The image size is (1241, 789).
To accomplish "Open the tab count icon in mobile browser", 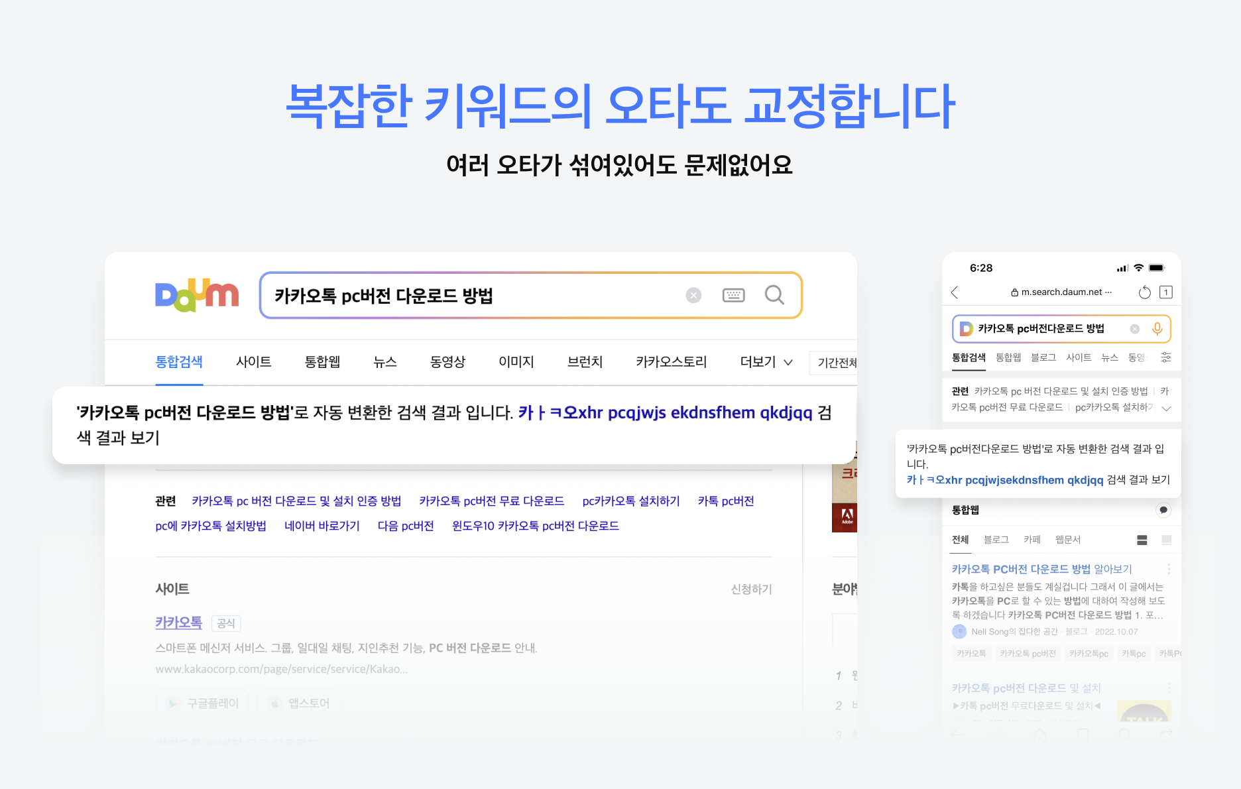I will coord(1166,292).
